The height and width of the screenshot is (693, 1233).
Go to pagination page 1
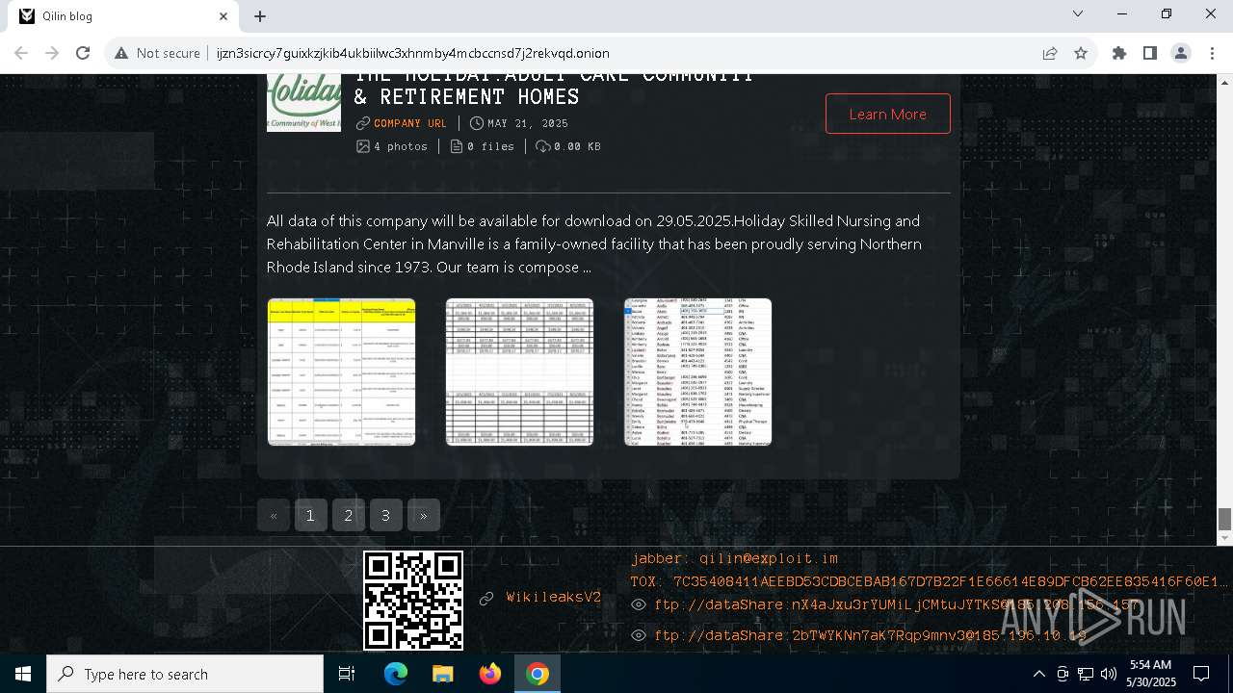tap(310, 515)
